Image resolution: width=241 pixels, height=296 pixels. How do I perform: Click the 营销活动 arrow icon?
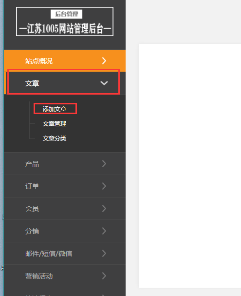tap(104, 276)
